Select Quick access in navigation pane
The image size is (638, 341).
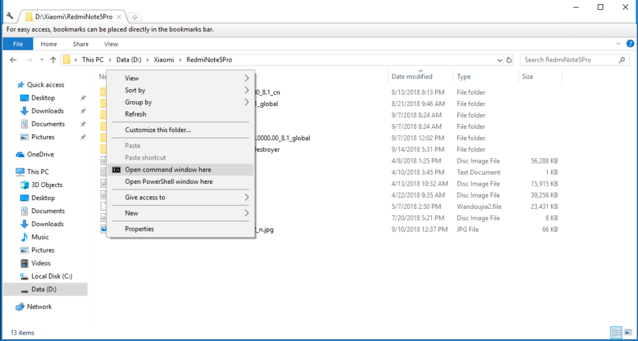(45, 85)
